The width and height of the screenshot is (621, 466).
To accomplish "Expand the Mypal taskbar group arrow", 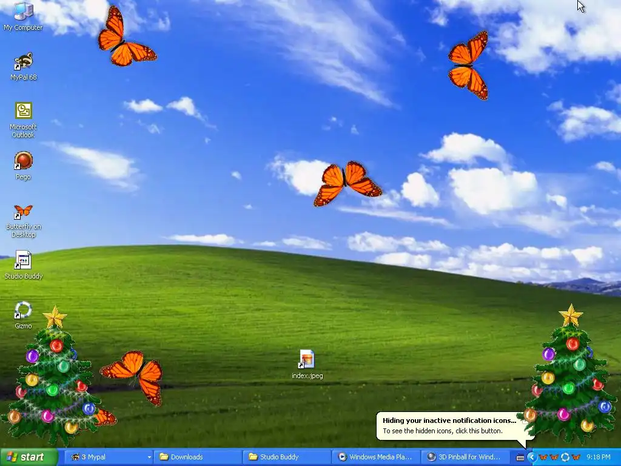I will (x=149, y=457).
